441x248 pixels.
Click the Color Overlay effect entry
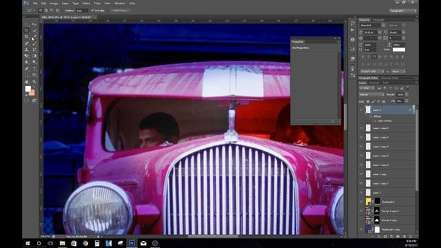tap(384, 121)
